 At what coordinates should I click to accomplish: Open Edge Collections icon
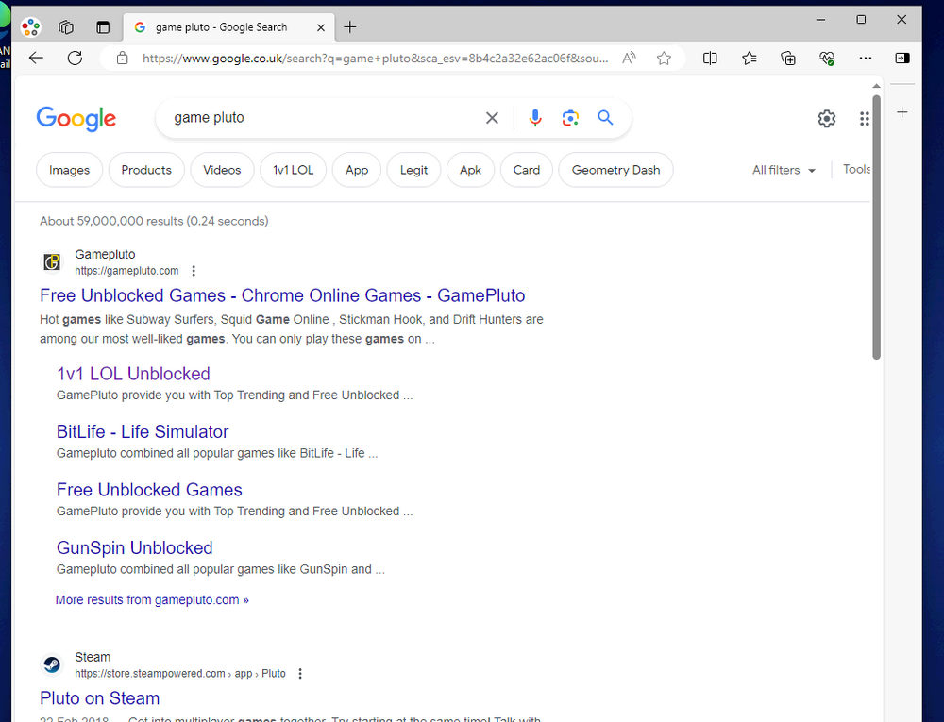(x=788, y=59)
